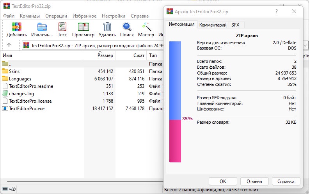Image resolution: width=309 pixels, height=194 pixels.
Task: Click packed value 420 851
Action: click(137, 71)
